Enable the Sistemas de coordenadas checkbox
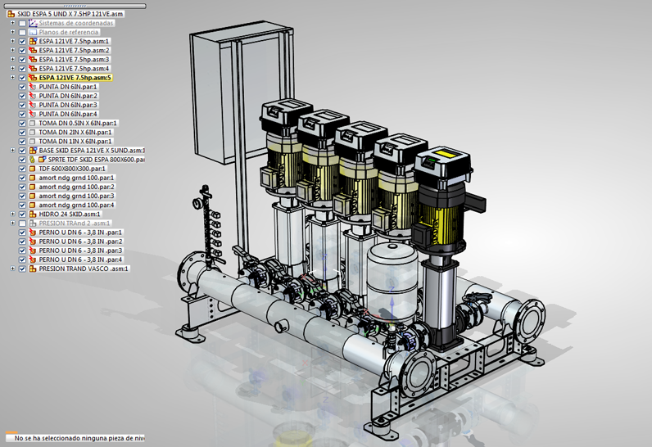Image resolution: width=652 pixels, height=447 pixels. pos(22,23)
